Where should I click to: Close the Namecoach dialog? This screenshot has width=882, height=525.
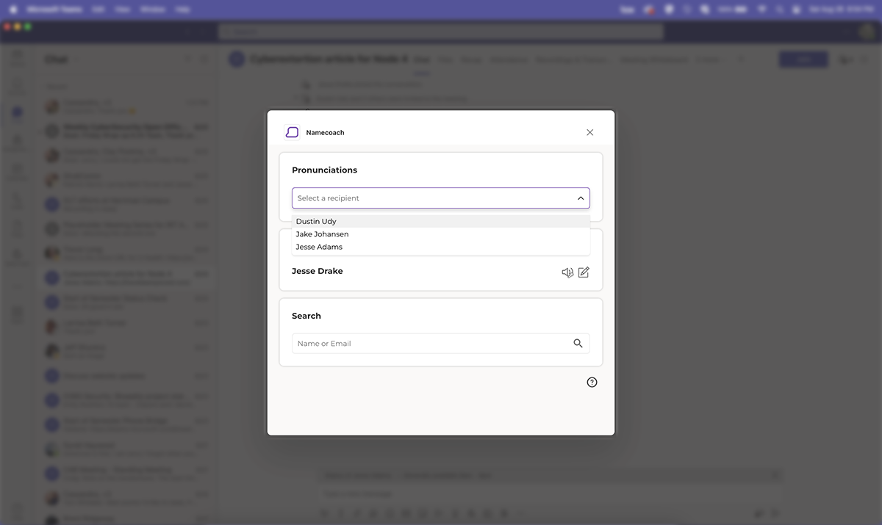tap(589, 132)
